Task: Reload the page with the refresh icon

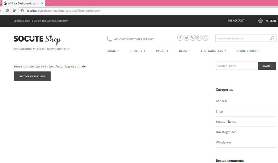Action: coord(7,11)
